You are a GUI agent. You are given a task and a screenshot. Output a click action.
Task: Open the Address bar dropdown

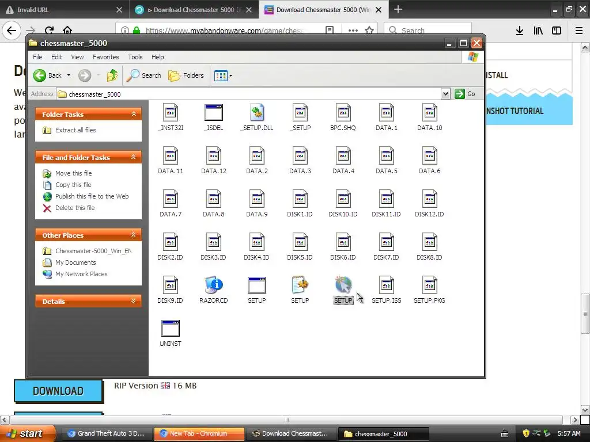pyautogui.click(x=445, y=94)
